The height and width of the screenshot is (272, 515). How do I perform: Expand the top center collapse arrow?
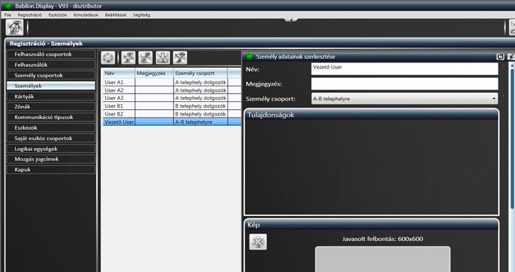pyautogui.click(x=291, y=20)
